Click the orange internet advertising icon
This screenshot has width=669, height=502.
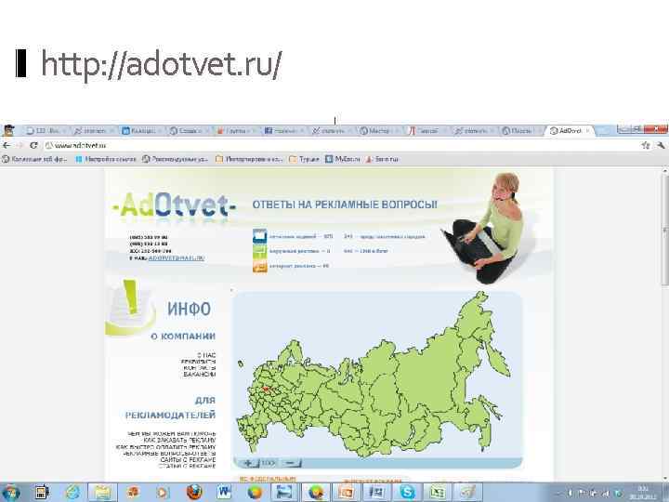tap(260, 266)
